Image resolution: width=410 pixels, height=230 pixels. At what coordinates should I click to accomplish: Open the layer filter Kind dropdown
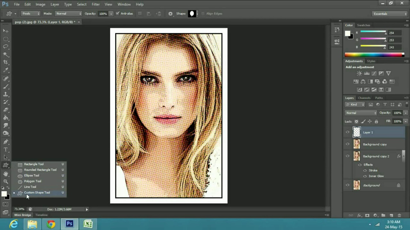tap(355, 104)
